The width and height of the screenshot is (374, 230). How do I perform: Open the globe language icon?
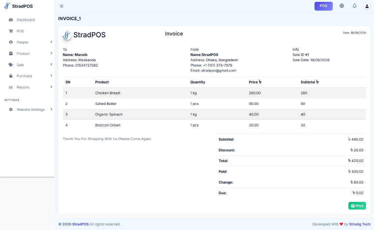click(342, 6)
